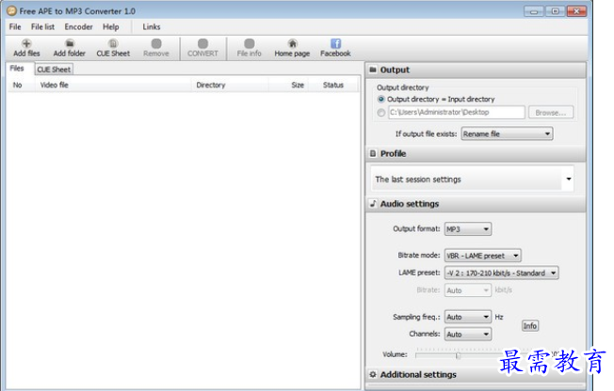Open the Bitrate Auto dropdown
Image resolution: width=614 pixels, height=391 pixels.
(468, 290)
